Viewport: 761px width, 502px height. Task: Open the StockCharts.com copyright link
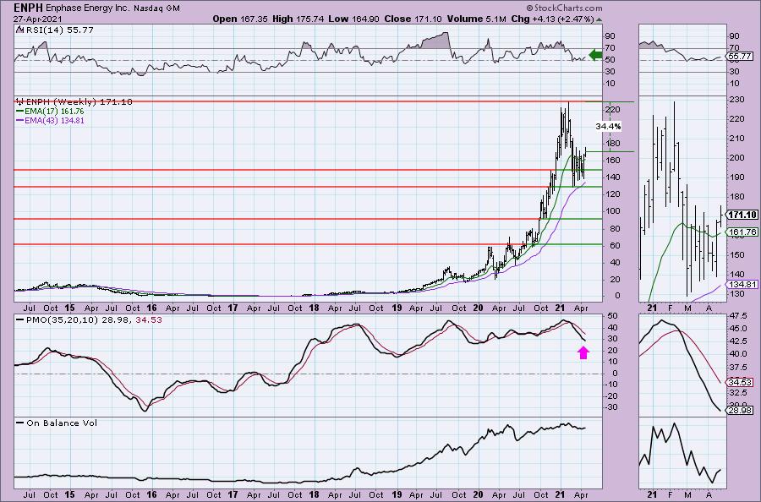pos(563,8)
